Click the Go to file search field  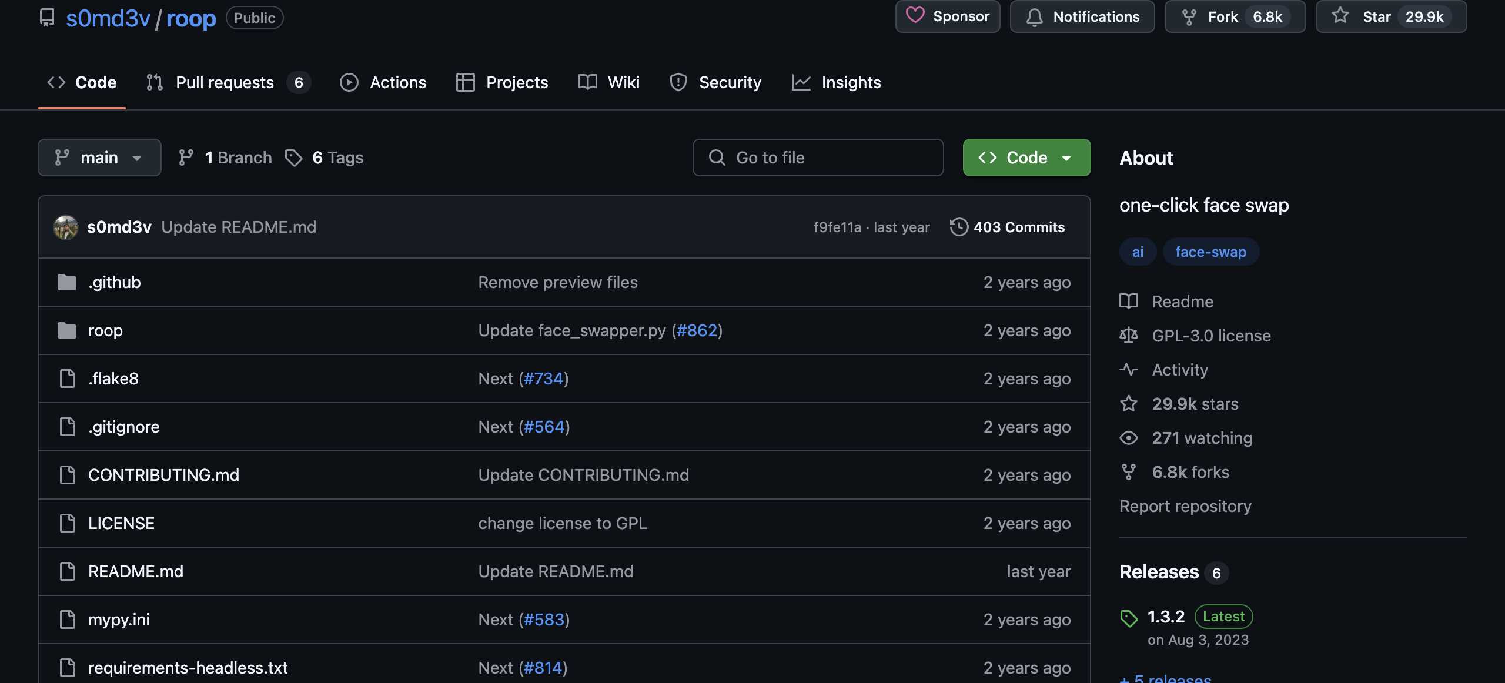click(x=818, y=158)
